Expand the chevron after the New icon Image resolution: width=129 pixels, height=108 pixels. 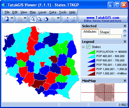click(12, 18)
